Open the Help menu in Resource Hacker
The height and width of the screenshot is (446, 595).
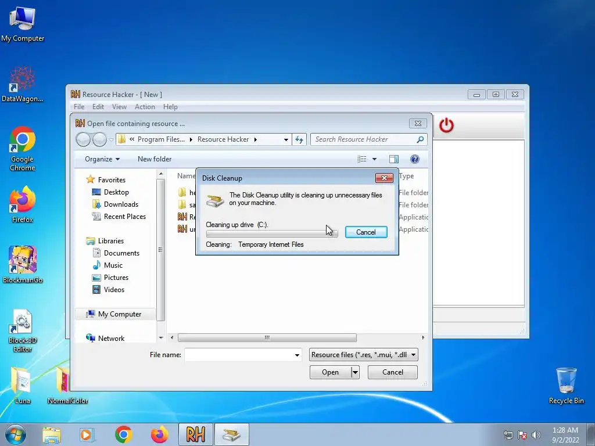tap(170, 107)
